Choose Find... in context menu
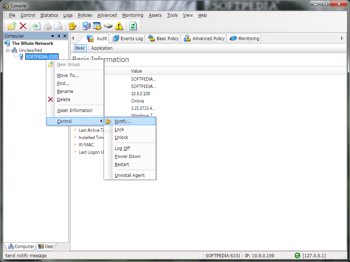 (75, 84)
